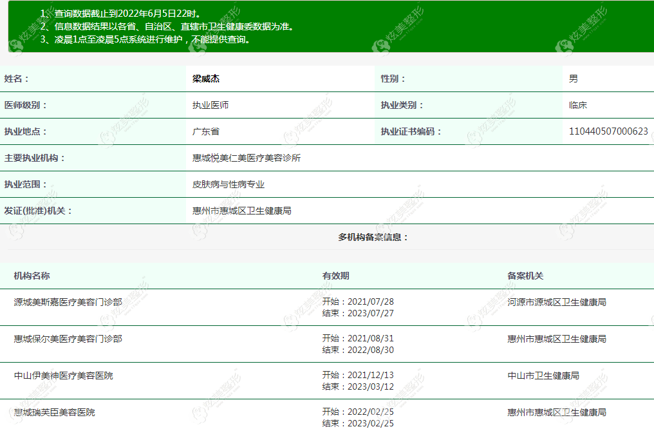The height and width of the screenshot is (429, 654).
Task: Click validity end date 2023/07/27
Action: pyautogui.click(x=370, y=314)
